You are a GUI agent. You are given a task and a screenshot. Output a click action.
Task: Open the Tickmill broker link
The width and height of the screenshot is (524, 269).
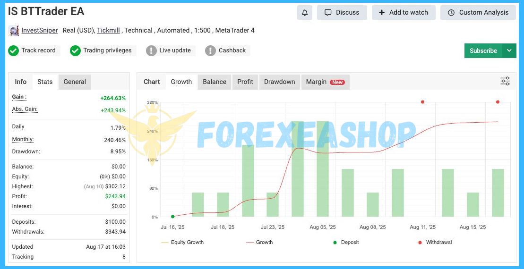[x=108, y=30]
